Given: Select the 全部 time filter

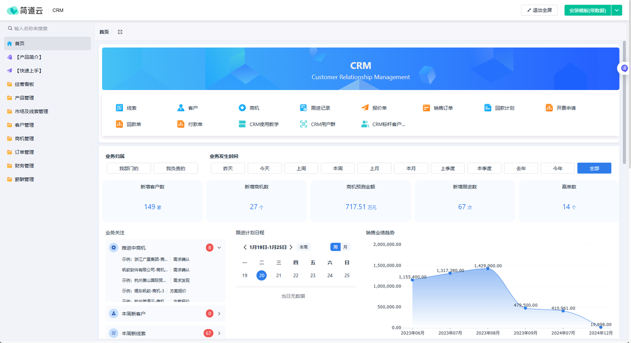Looking at the screenshot, I should click(594, 168).
